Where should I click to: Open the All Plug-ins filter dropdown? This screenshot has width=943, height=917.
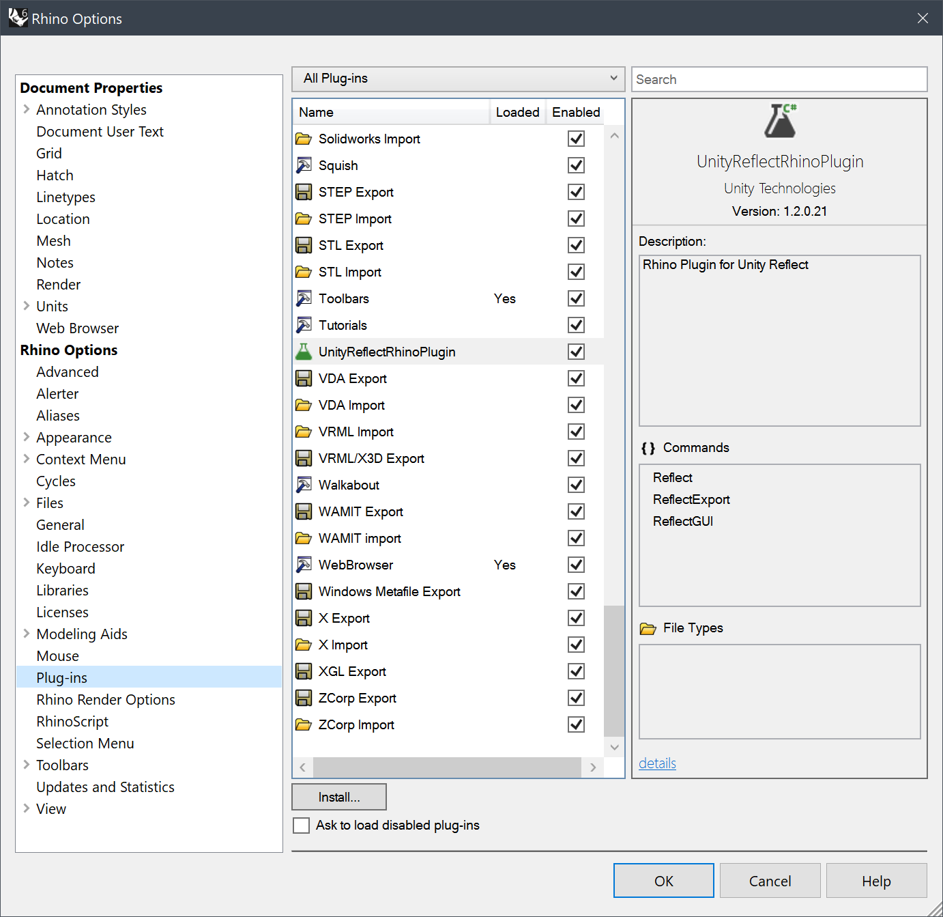(459, 79)
